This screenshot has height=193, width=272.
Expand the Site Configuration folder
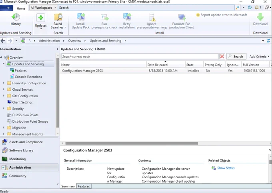[x=4, y=96]
